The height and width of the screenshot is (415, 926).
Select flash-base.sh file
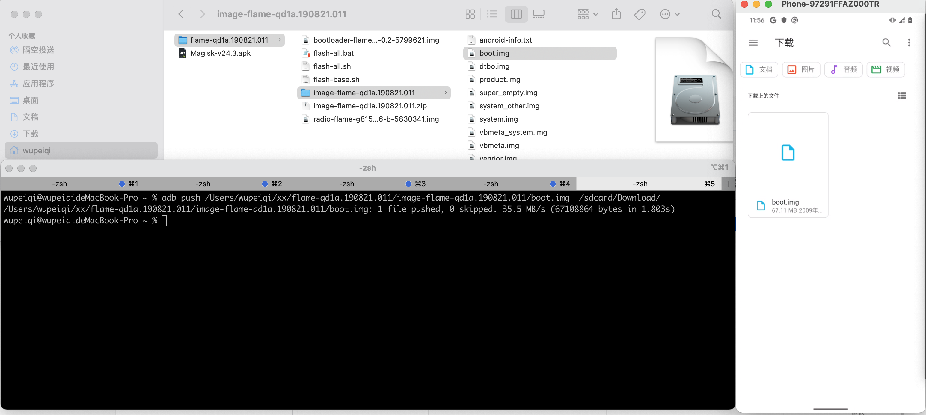coord(373,79)
